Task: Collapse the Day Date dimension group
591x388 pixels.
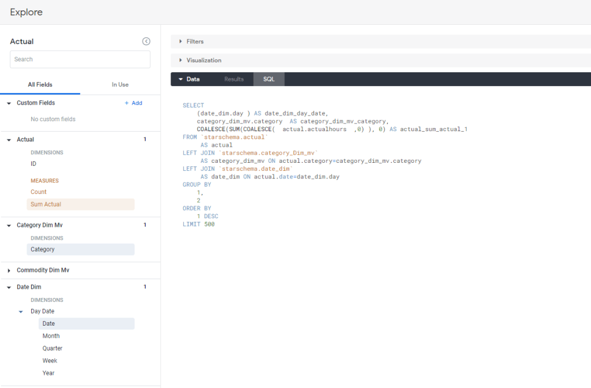Action: [x=21, y=312]
